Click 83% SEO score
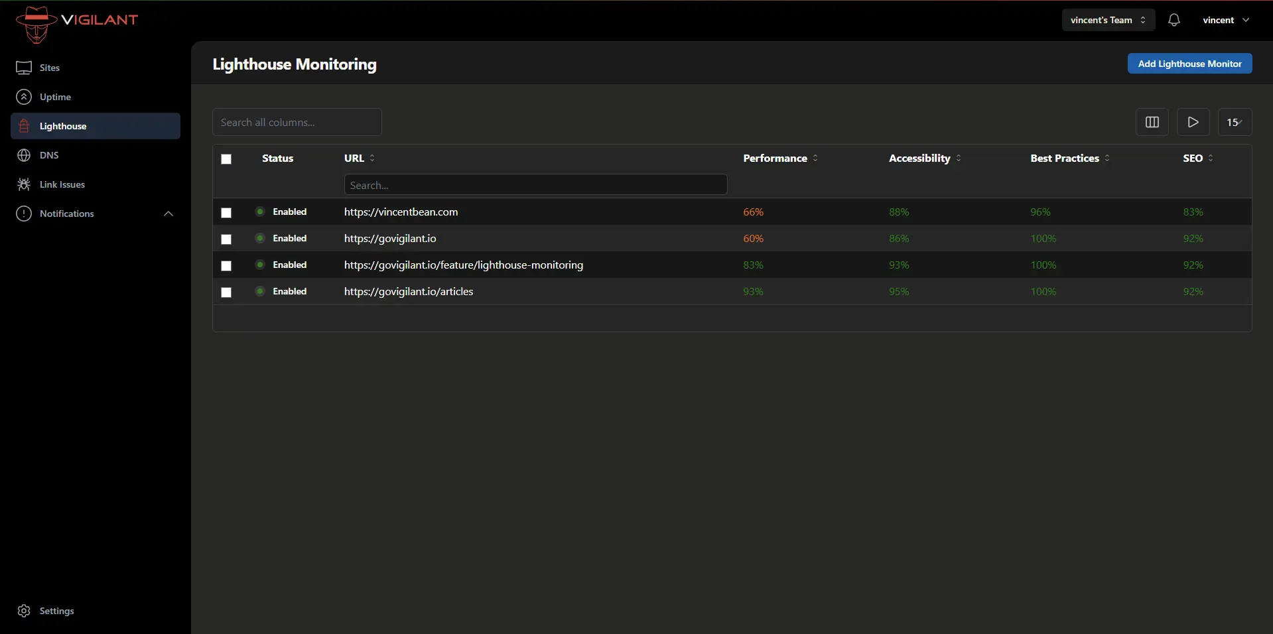This screenshot has height=634, width=1273. point(1193,212)
